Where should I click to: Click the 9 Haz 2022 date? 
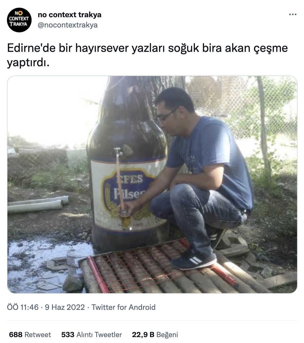point(65,307)
